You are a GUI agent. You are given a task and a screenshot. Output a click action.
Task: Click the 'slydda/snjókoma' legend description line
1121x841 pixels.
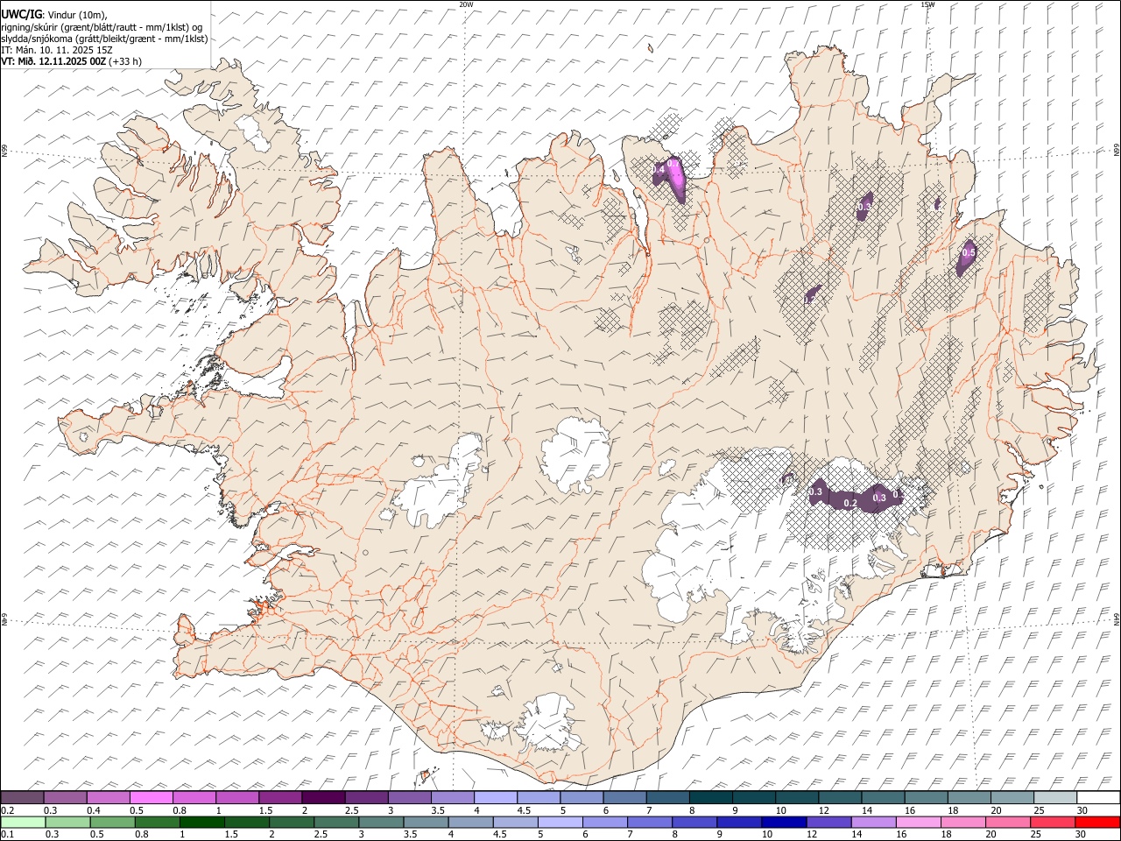(x=104, y=39)
